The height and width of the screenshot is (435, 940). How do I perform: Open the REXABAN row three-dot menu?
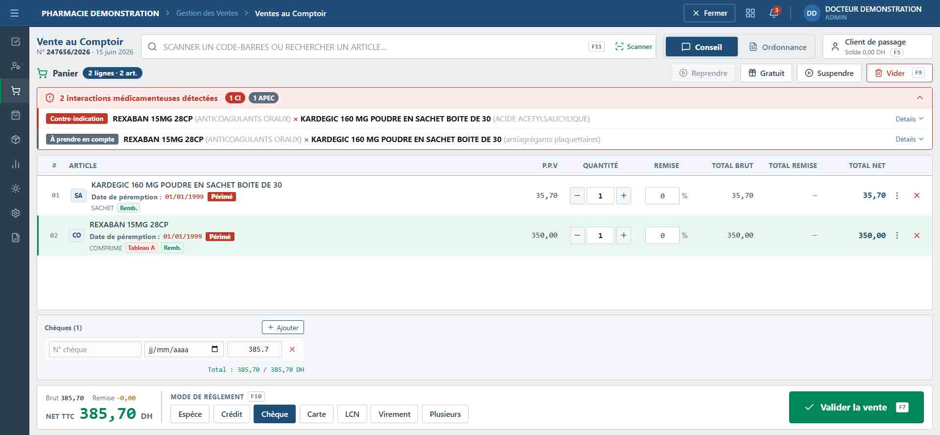point(897,235)
